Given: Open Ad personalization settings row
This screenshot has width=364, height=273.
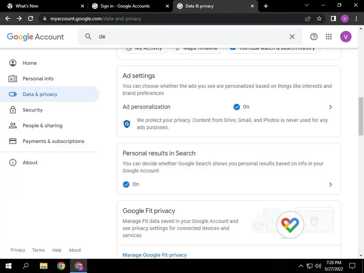Looking at the screenshot, I should coord(229,107).
